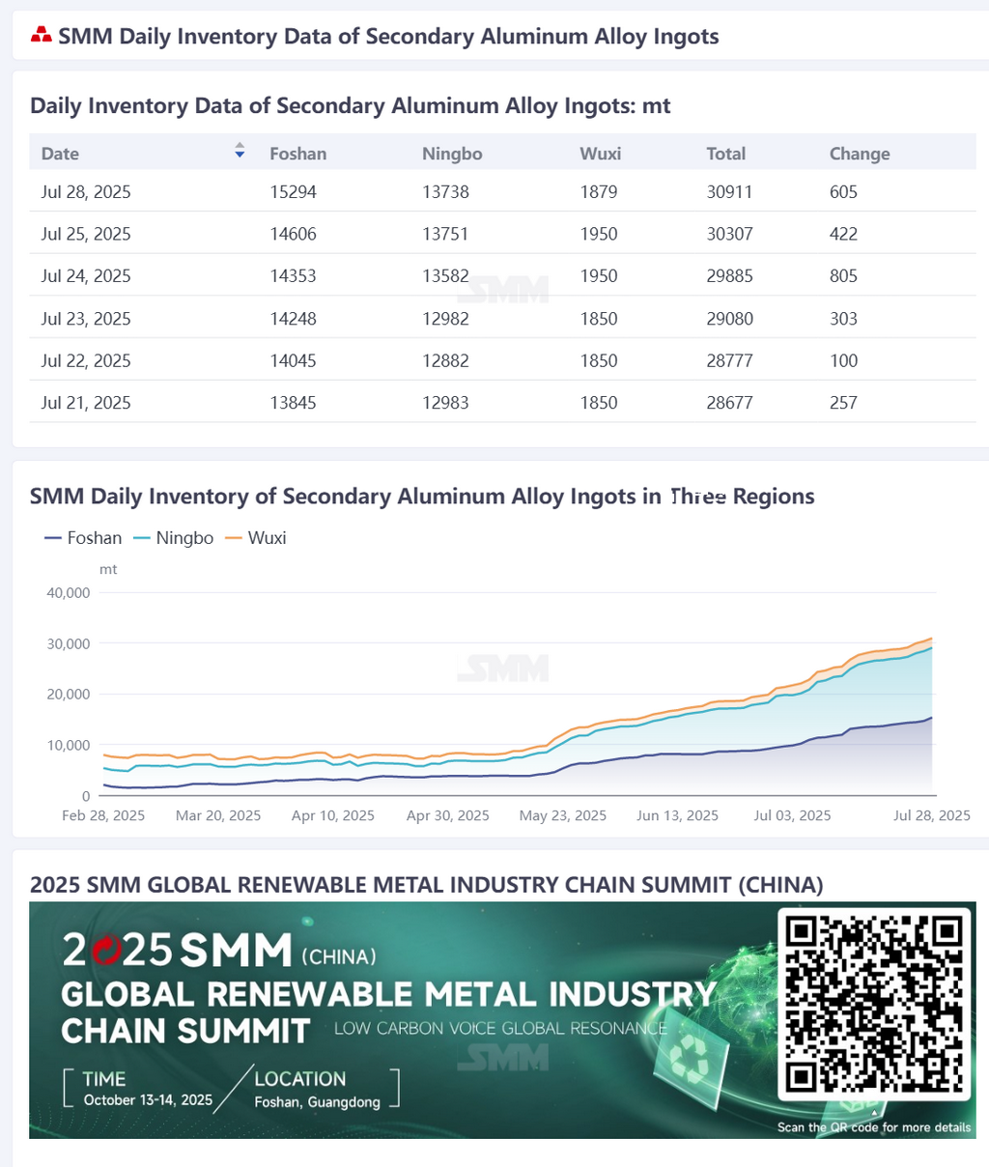Open the Renewable Metal Summit banner
Screen dimensions: 989x1167
click(x=502, y=1020)
